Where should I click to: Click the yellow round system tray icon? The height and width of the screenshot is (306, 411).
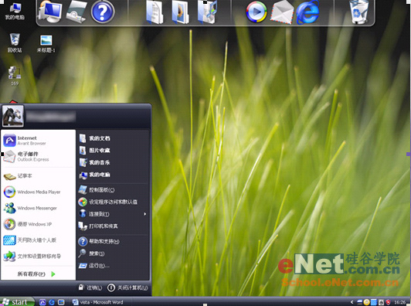(x=367, y=302)
